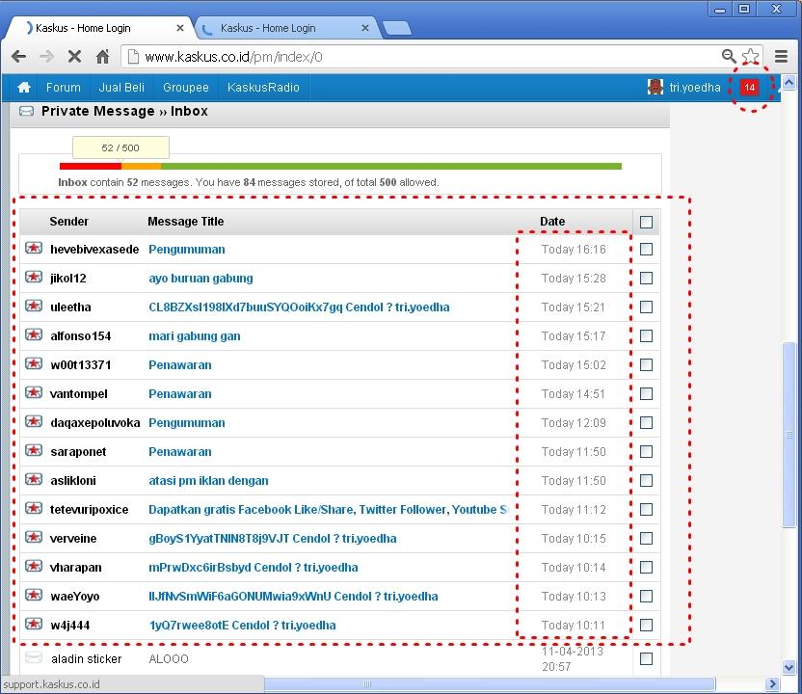Open the red 14 notifications badge

pyautogui.click(x=749, y=88)
